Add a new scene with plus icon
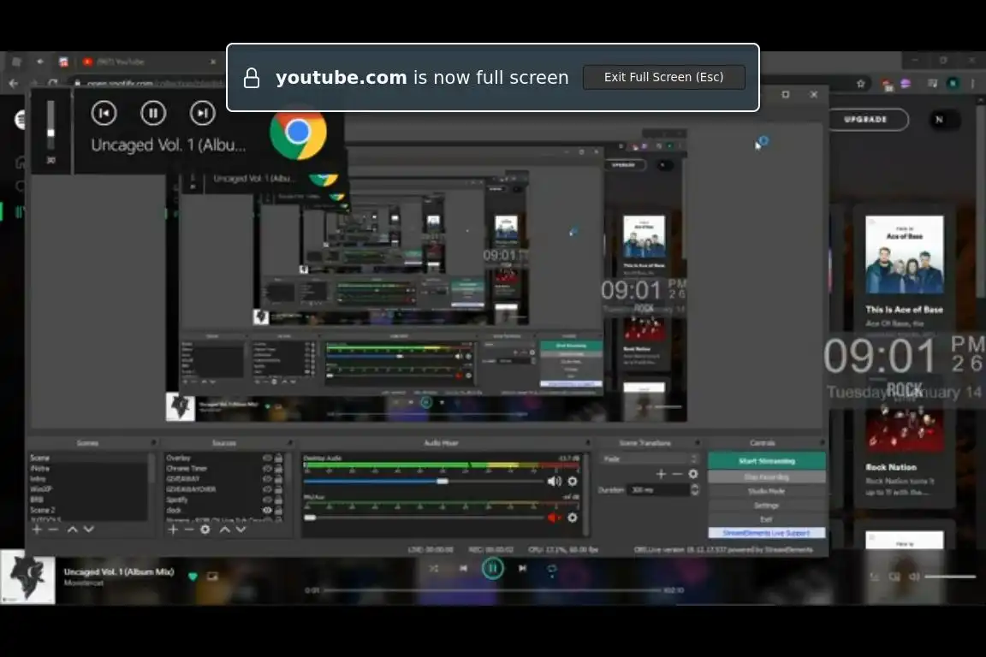This screenshot has width=986, height=657. coord(37,530)
